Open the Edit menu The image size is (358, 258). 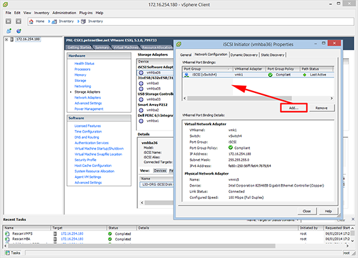(x=18, y=13)
